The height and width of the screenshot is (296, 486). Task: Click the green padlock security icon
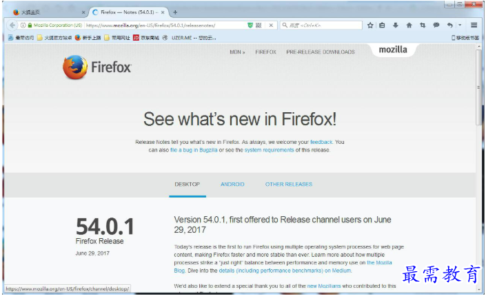[30, 25]
